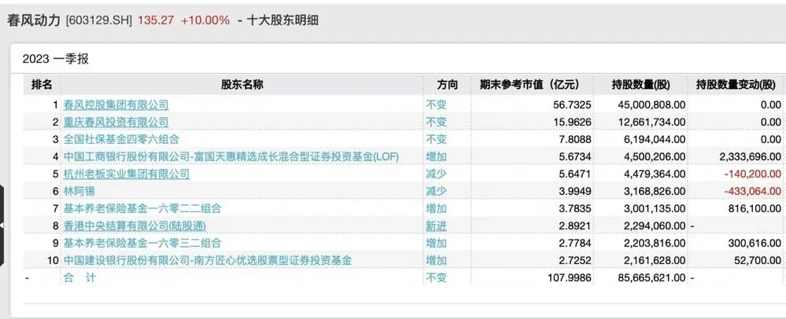Open 香港中央结算有限公司(陆股通) link
Viewport: 786px width, 319px height.
pyautogui.click(x=137, y=225)
